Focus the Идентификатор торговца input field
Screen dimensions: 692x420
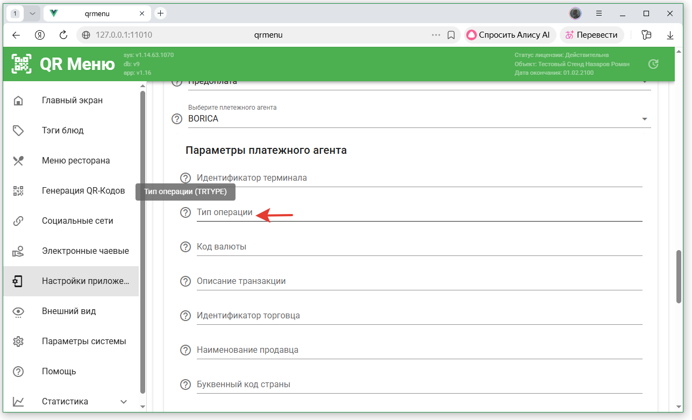pyautogui.click(x=419, y=316)
